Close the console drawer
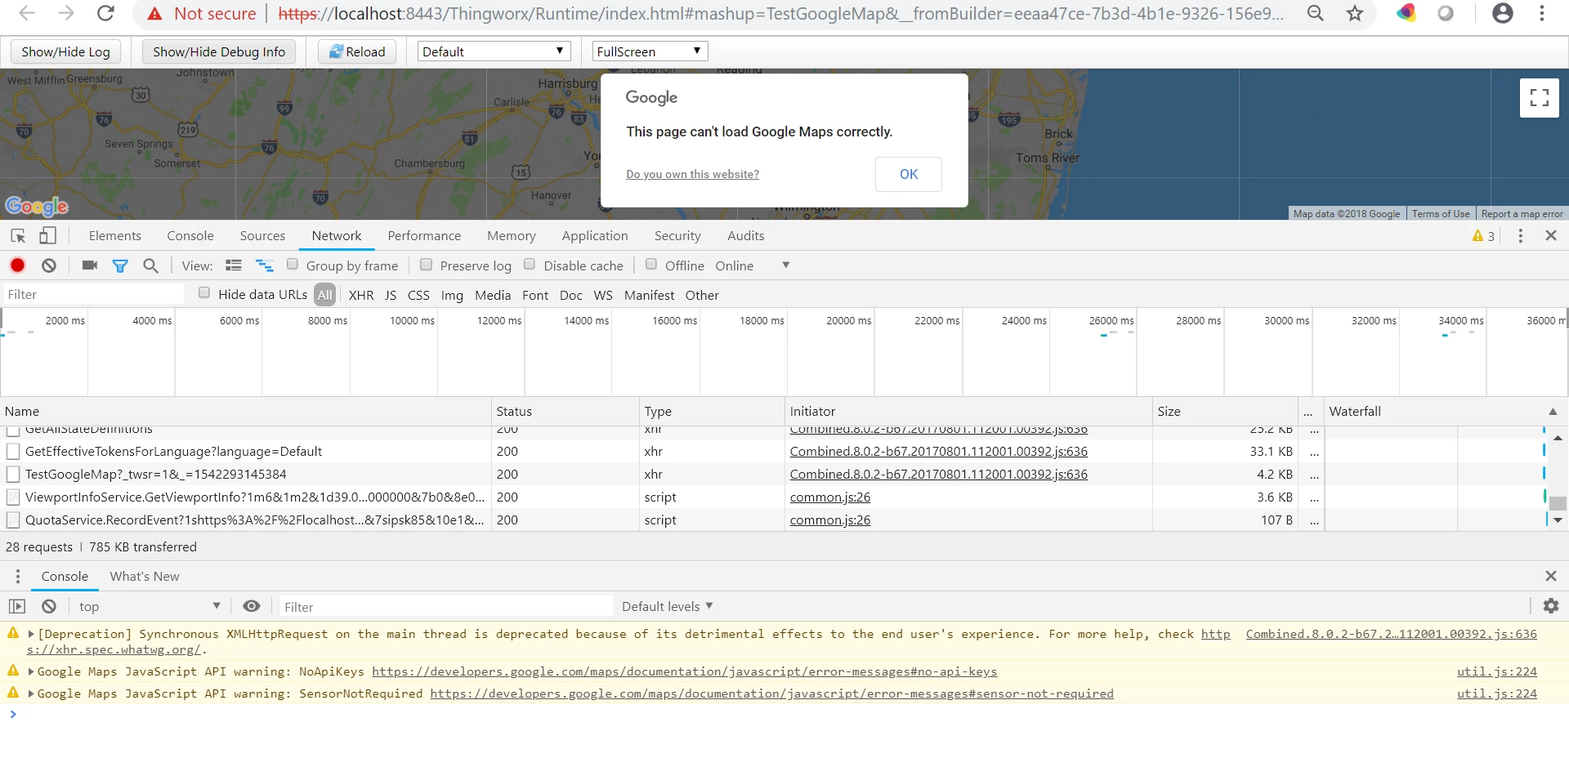This screenshot has width=1569, height=776. [x=1551, y=577]
